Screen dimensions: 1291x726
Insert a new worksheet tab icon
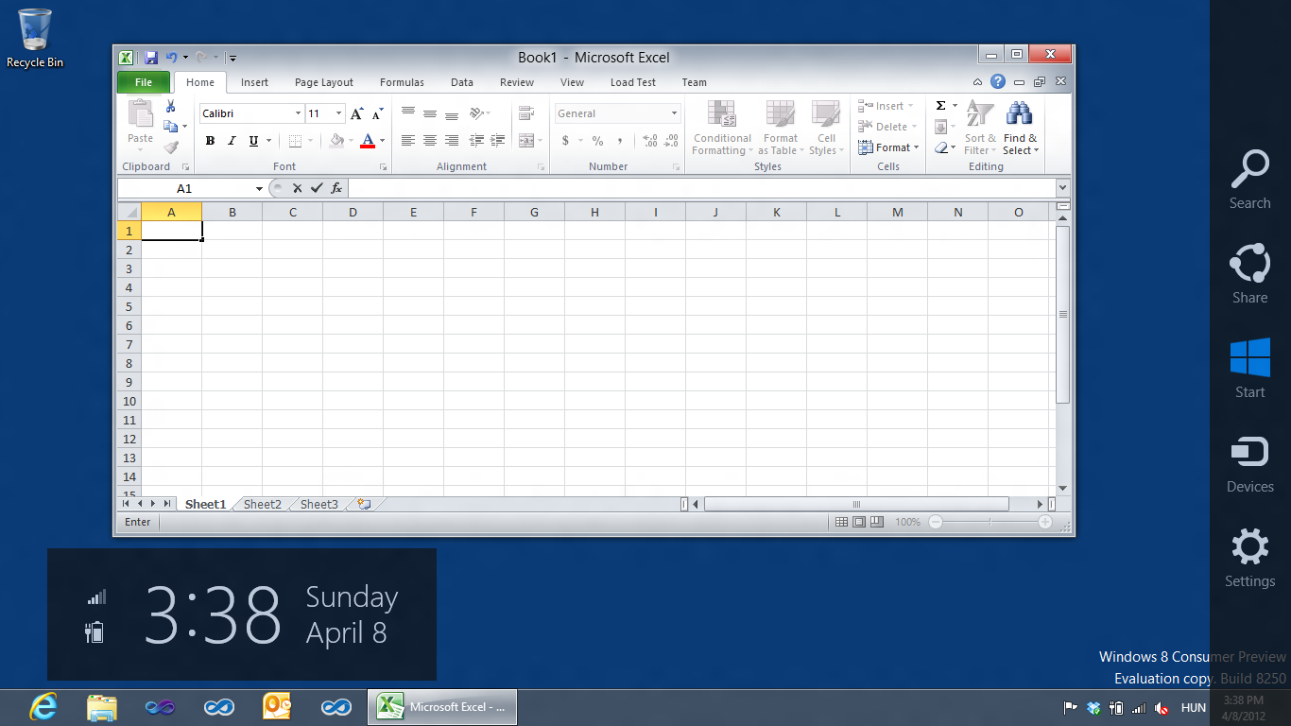(364, 505)
